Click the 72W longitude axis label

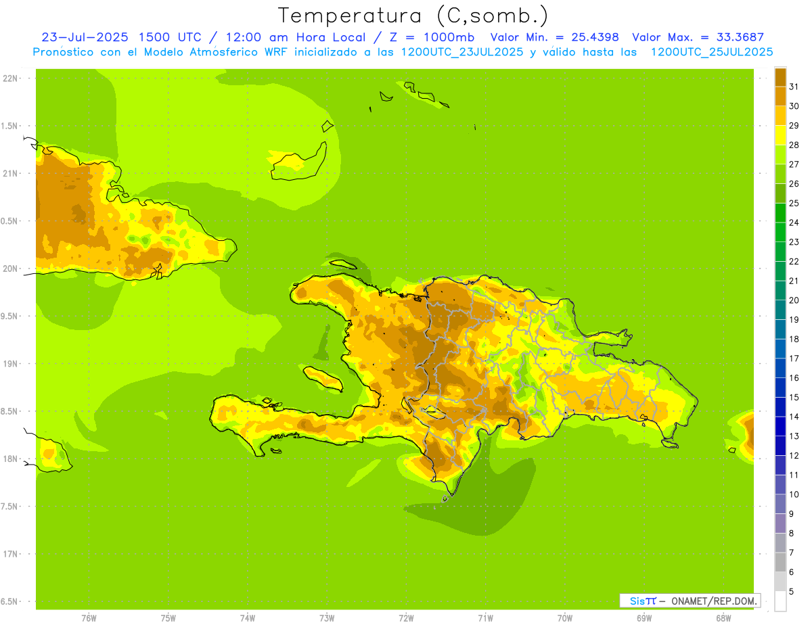pyautogui.click(x=406, y=618)
